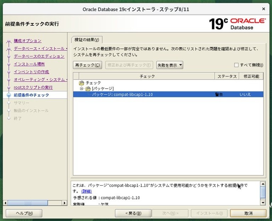The width and height of the screenshot is (272, 221).
Task: Select the current 前提条件のチェック step
Action: pos(32,95)
